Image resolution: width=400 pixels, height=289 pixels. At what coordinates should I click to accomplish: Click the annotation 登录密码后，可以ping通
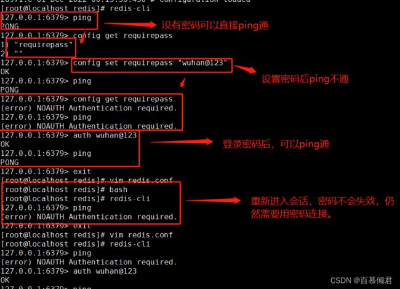(276, 144)
